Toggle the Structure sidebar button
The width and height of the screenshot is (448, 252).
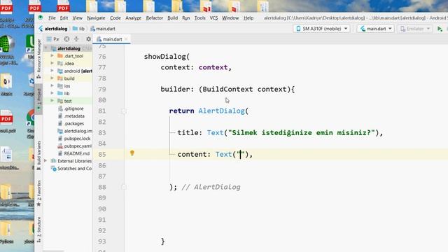(x=39, y=230)
